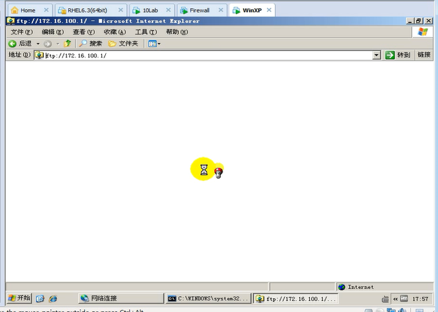This screenshot has width=438, height=312.
Task: Click in the ftp address field
Action: [204, 56]
